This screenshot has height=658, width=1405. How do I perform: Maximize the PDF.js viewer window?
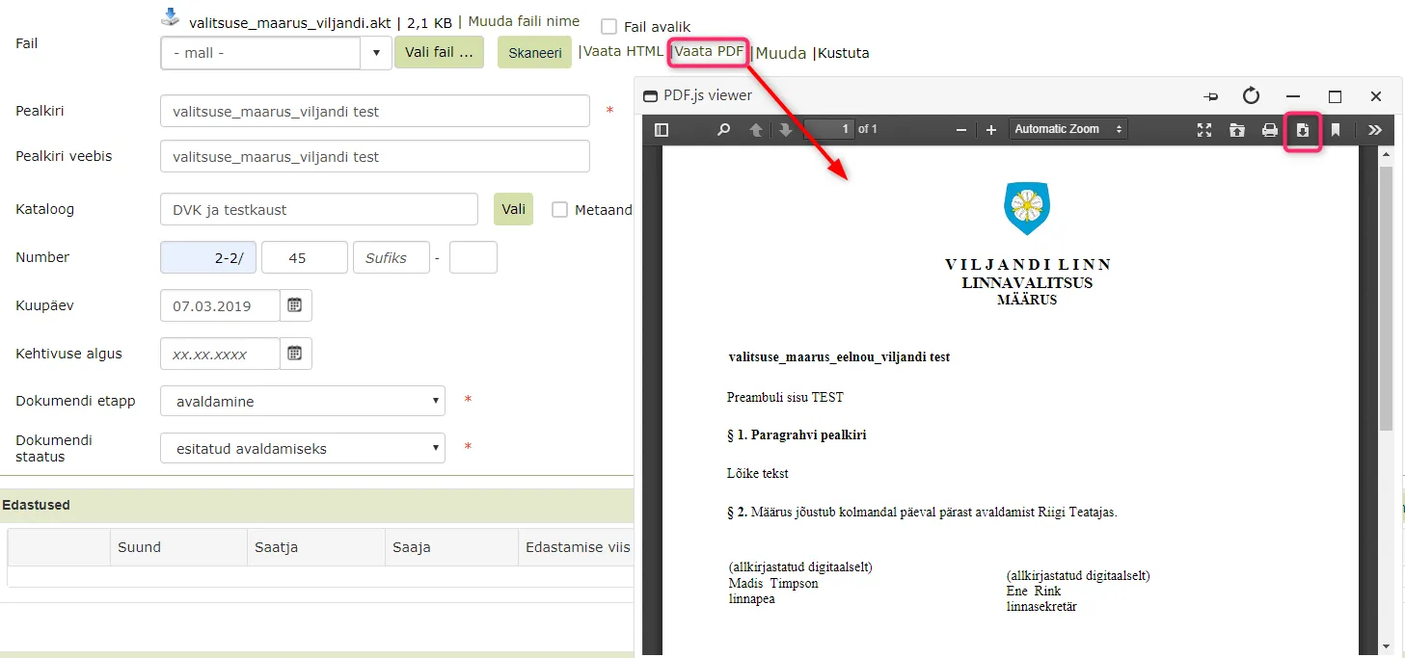tap(1335, 96)
